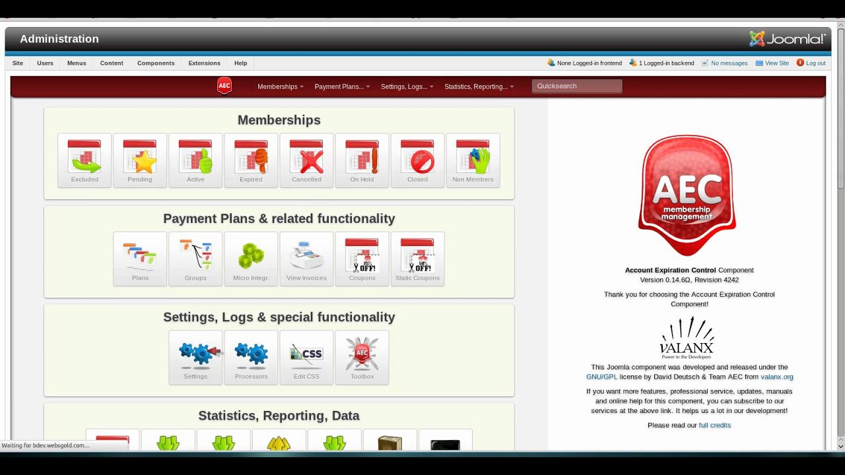Open the Help menu
This screenshot has height=475, width=845.
pyautogui.click(x=241, y=63)
